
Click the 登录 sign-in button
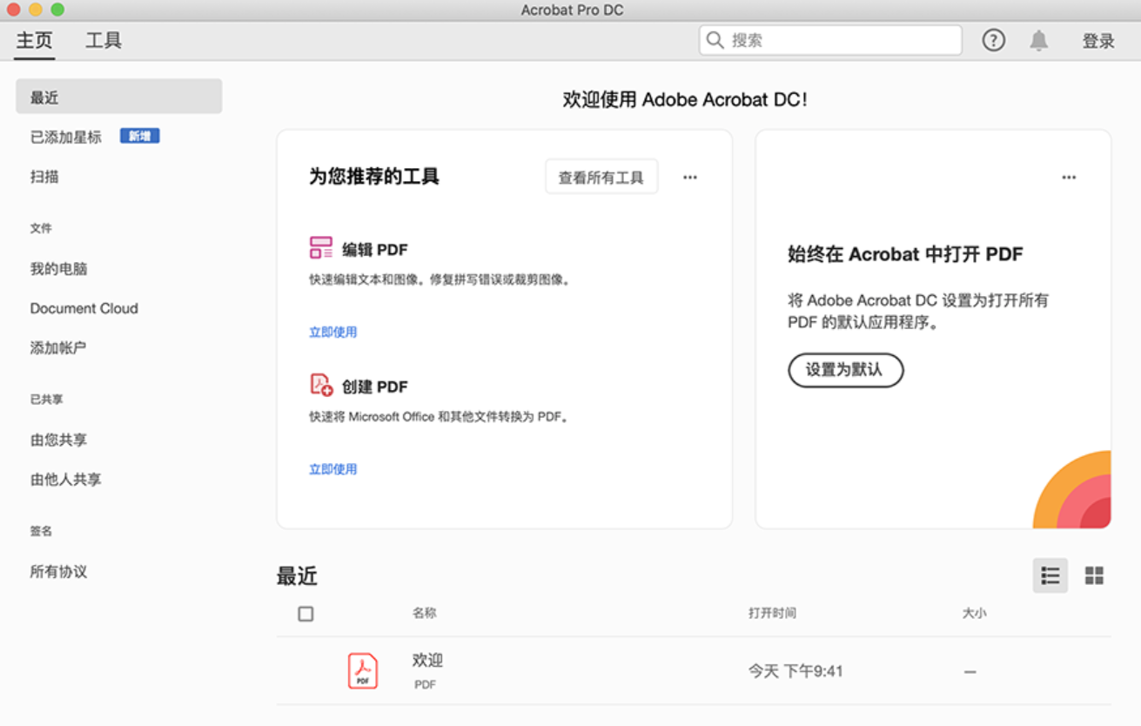pyautogui.click(x=1098, y=41)
